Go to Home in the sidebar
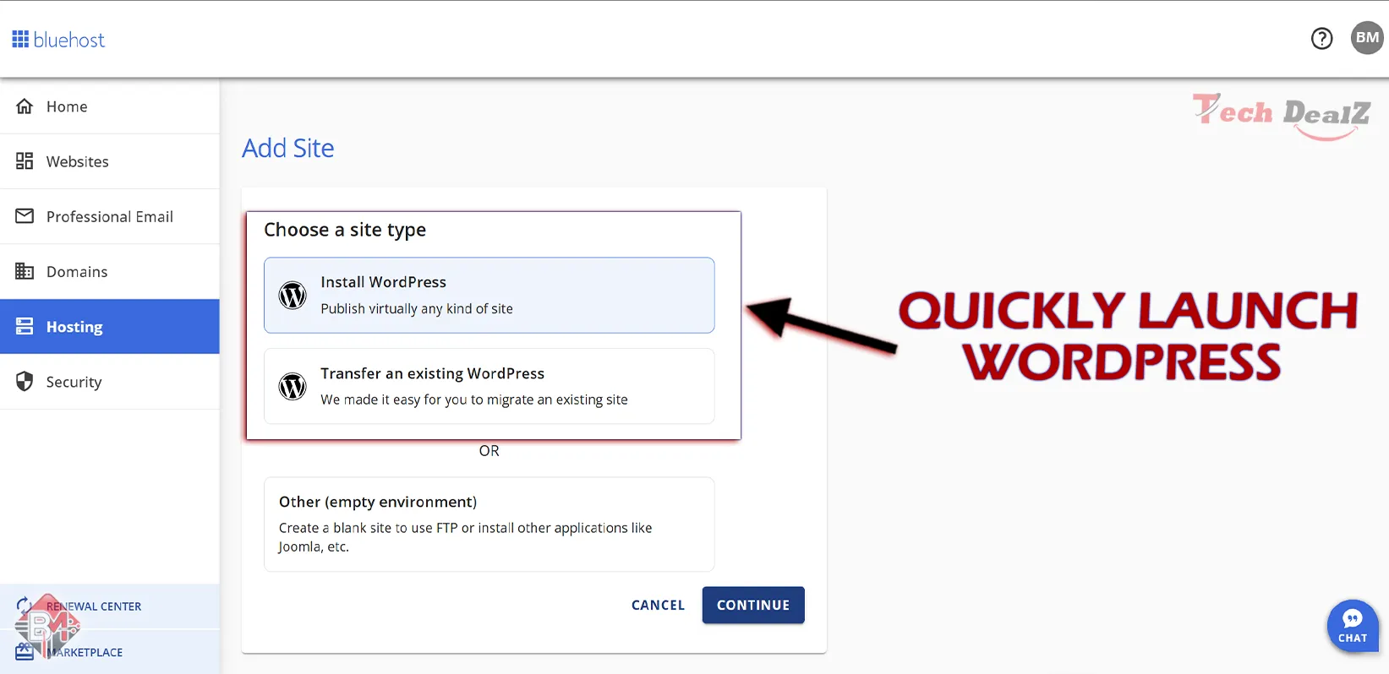The height and width of the screenshot is (674, 1389). pos(110,106)
